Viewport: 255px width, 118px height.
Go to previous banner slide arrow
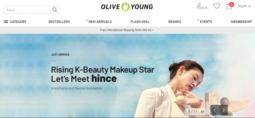(x=215, y=110)
